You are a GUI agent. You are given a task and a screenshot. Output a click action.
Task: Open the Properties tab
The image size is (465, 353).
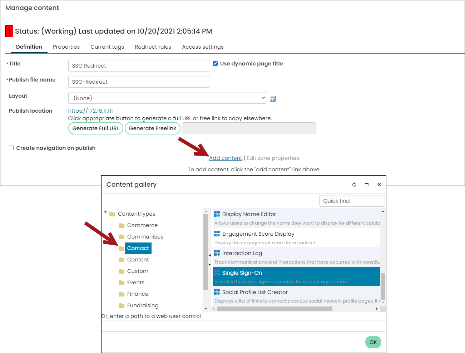(x=66, y=47)
